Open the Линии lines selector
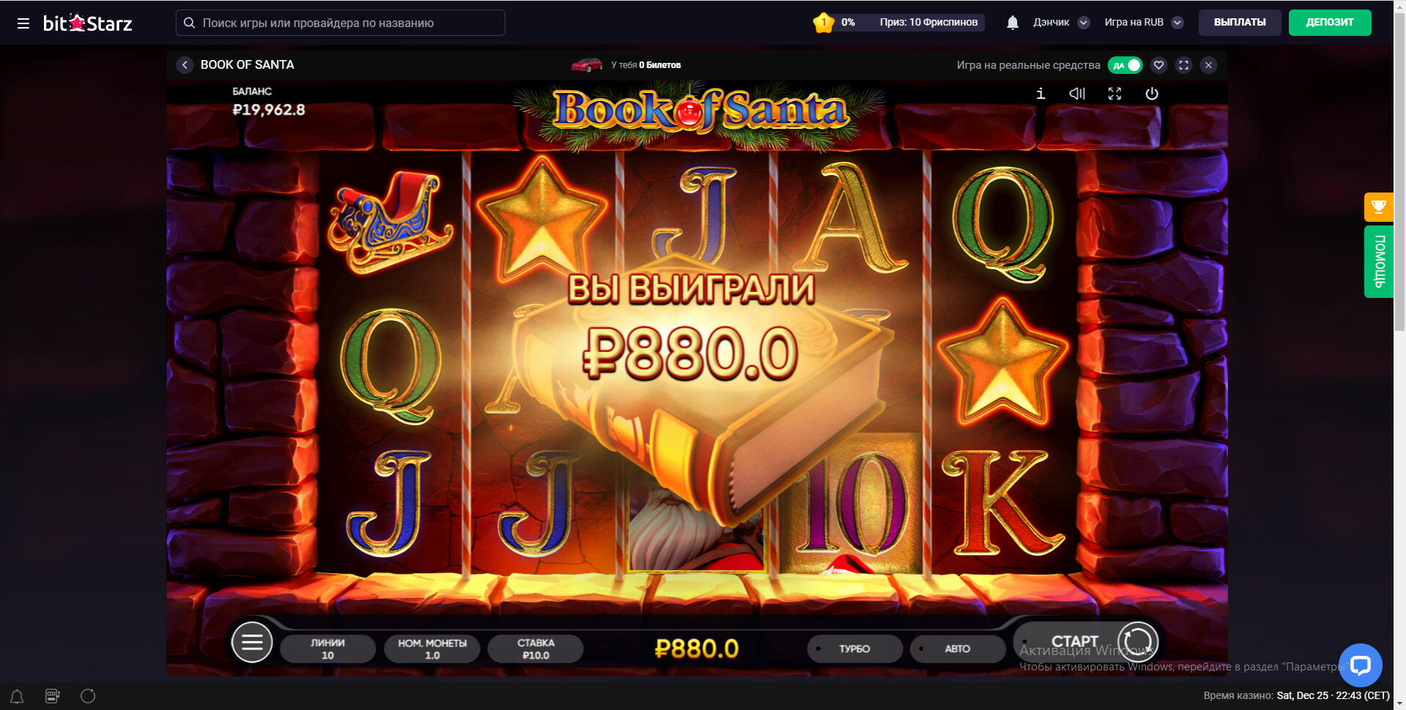 (327, 649)
